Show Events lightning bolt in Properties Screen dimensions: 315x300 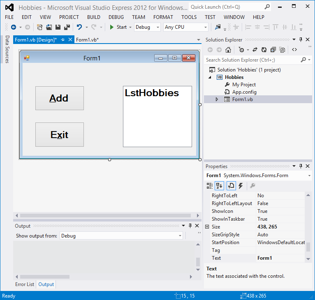(241, 186)
